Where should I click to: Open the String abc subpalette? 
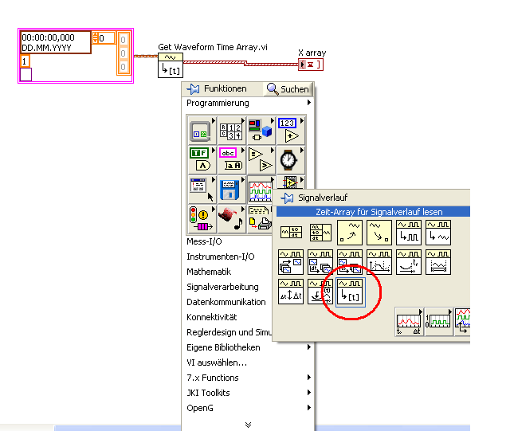click(x=231, y=160)
